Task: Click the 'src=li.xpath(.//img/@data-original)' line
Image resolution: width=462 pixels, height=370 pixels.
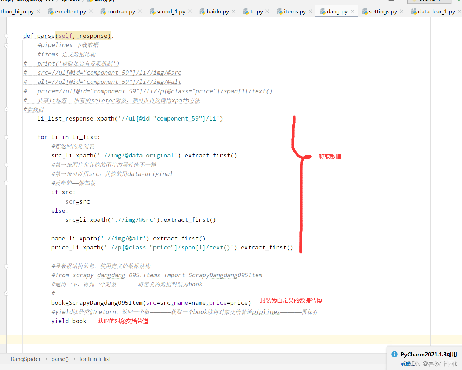Action: (x=144, y=155)
